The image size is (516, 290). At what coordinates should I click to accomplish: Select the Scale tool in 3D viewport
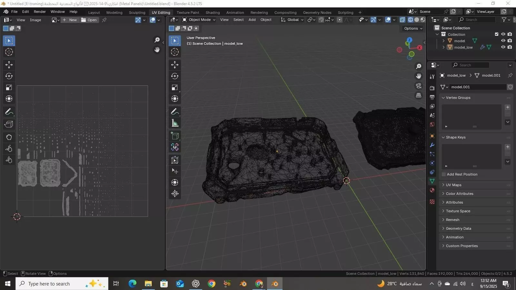(x=175, y=87)
